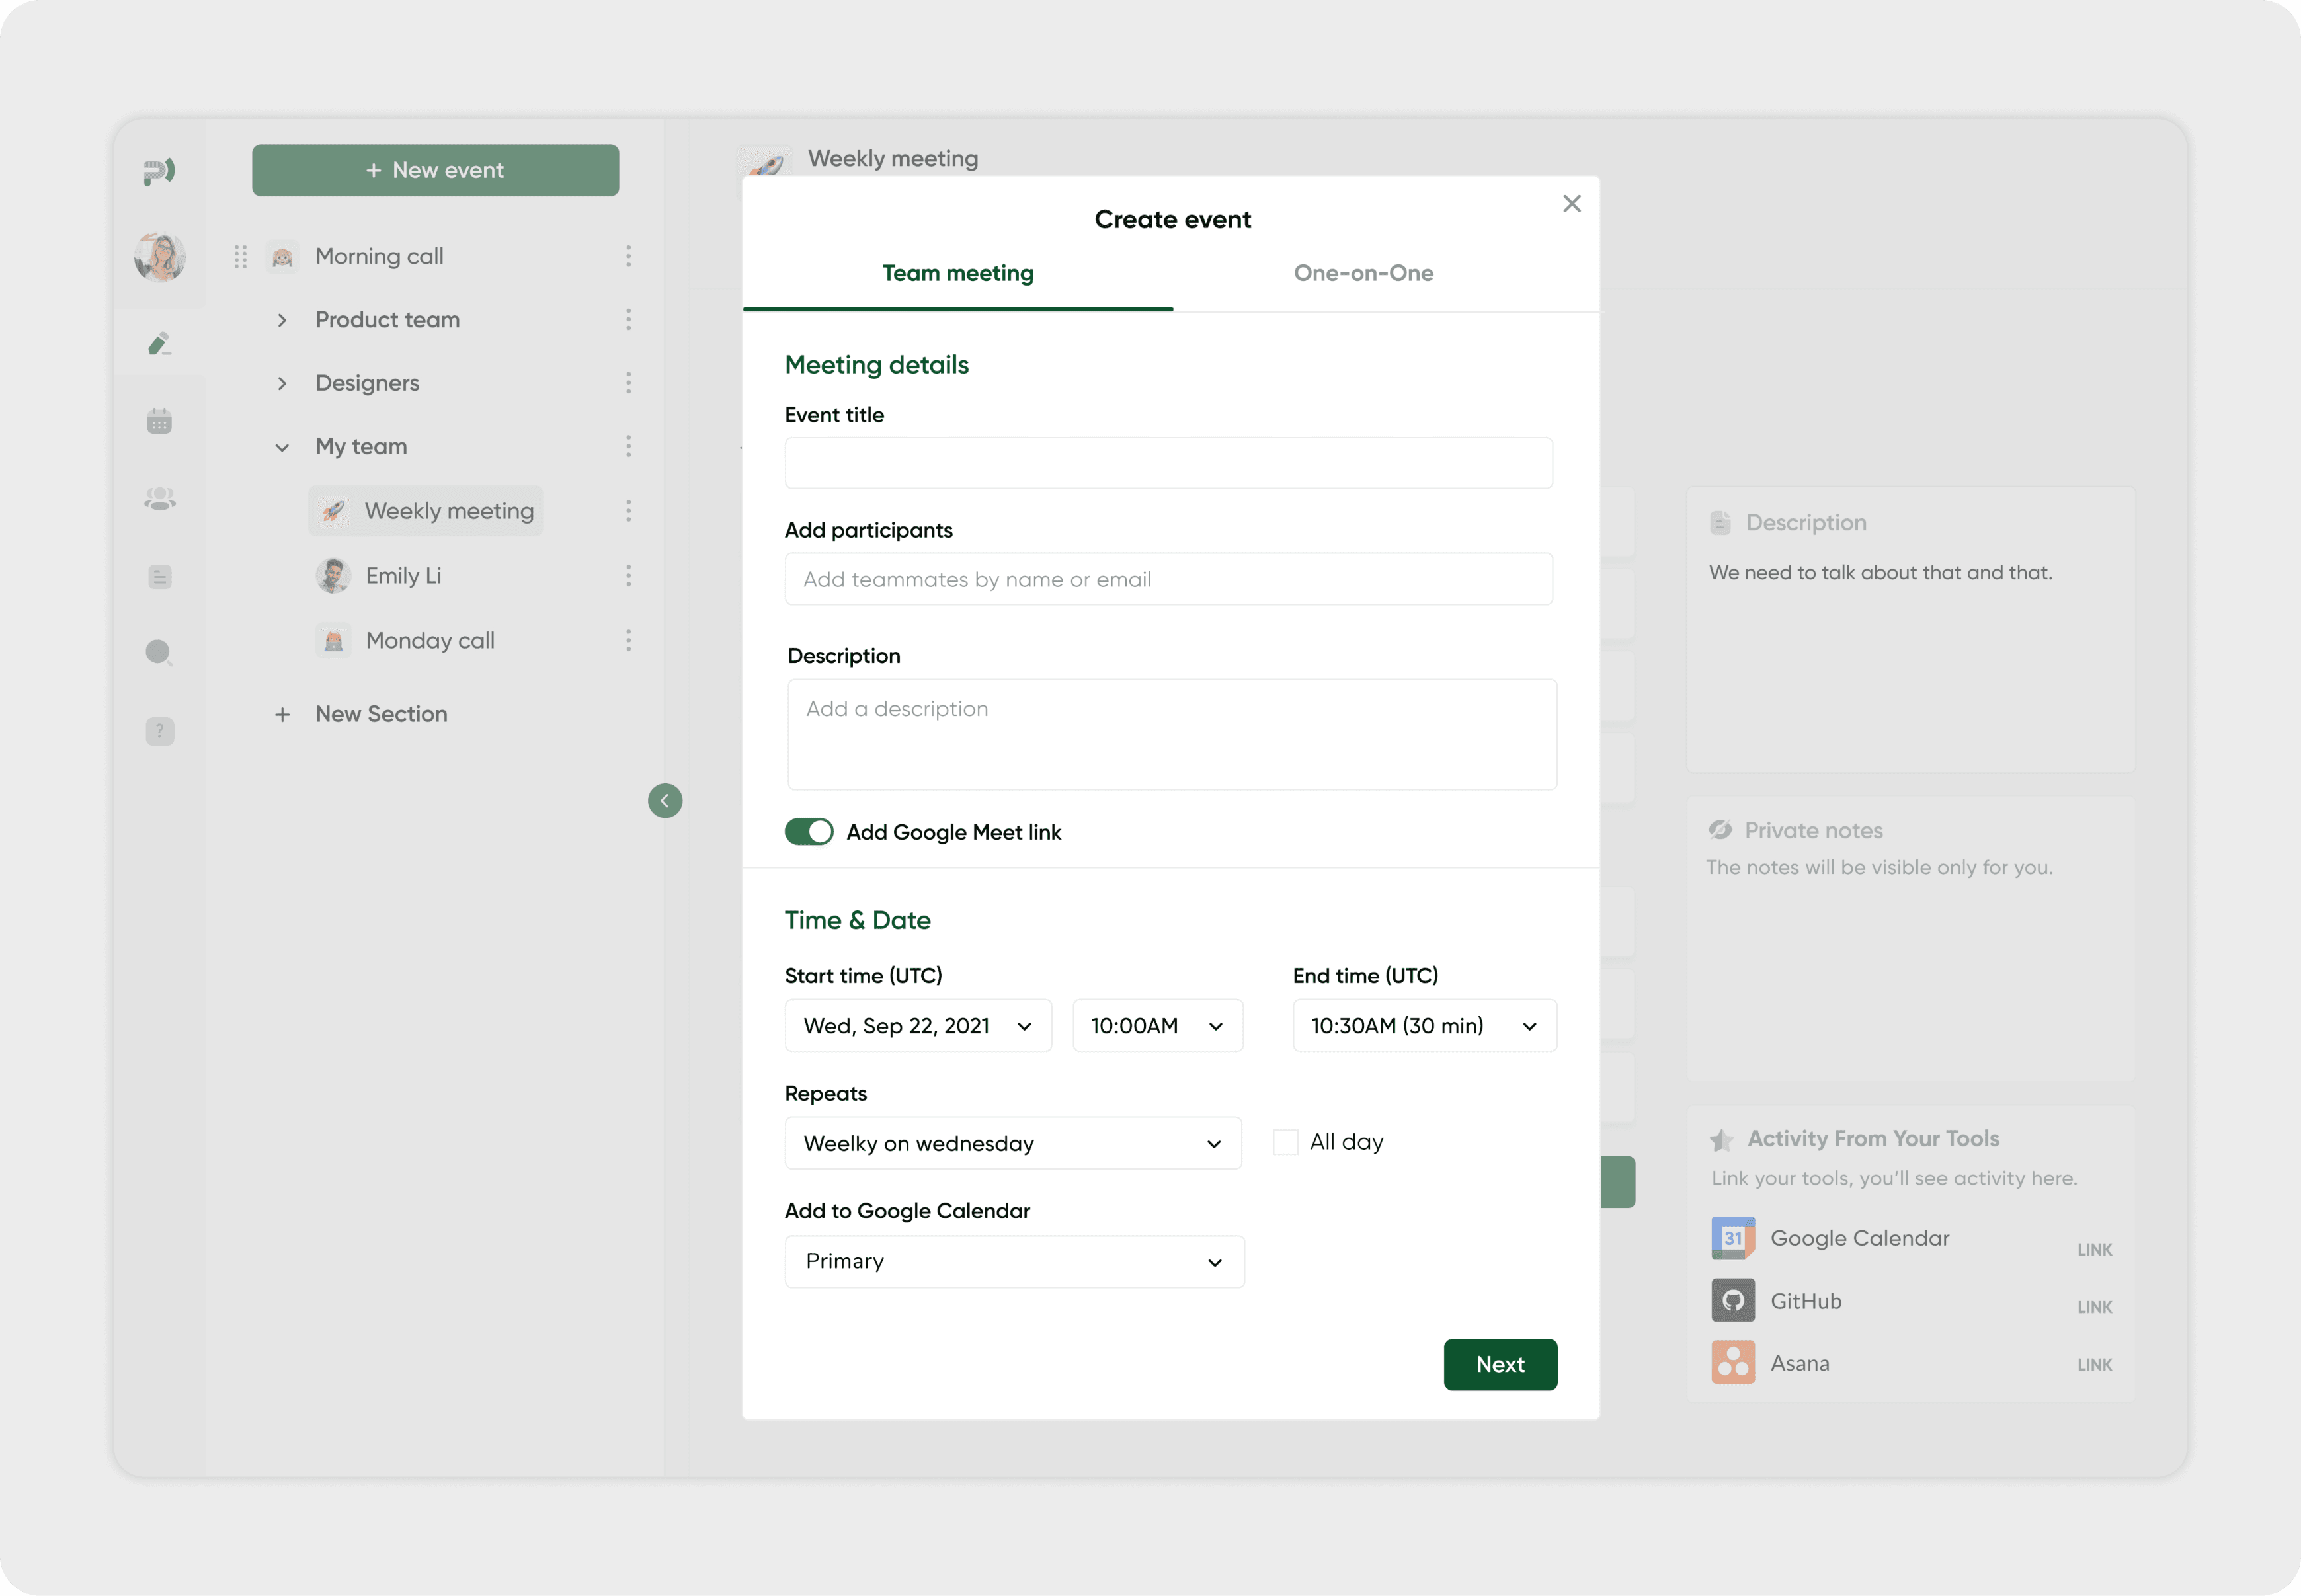Image resolution: width=2301 pixels, height=1596 pixels.
Task: Open options menu for Morning call
Action: click(628, 256)
